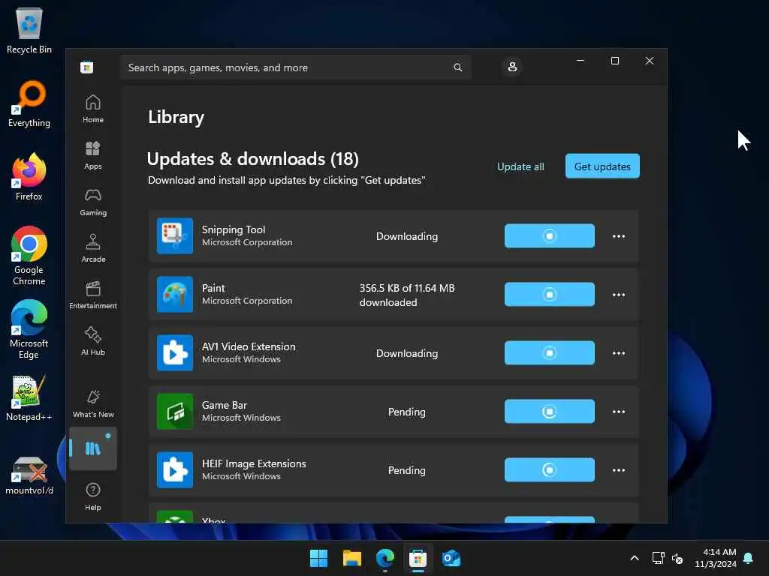Stop the pending Game Bar update
Viewport: 769px width, 576px height.
[549, 412]
